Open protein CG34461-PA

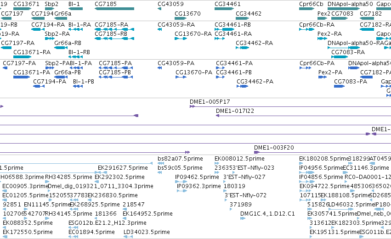click(x=221, y=68)
